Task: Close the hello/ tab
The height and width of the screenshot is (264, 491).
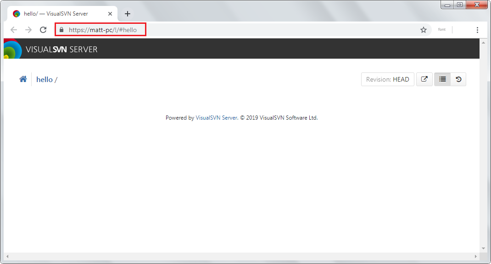Action: (x=110, y=14)
